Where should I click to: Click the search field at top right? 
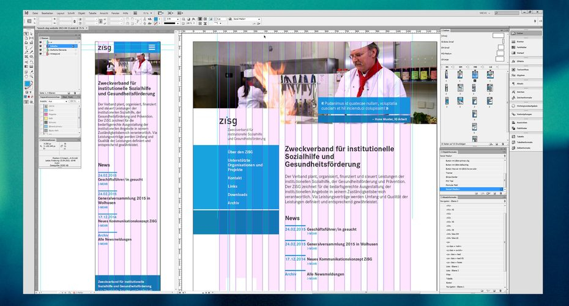507,13
